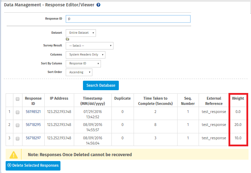Click the 20.0 weight value cell

click(x=238, y=125)
